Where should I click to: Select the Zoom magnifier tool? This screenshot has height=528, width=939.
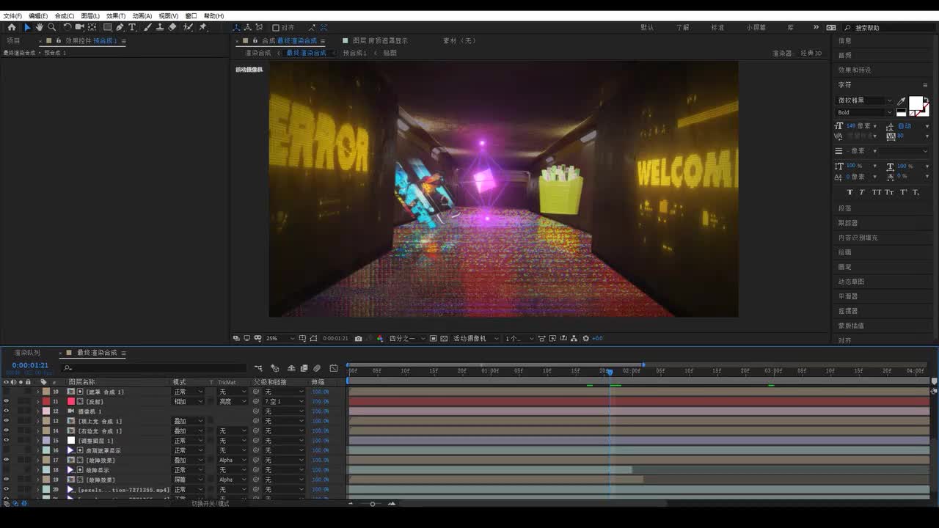coord(51,27)
